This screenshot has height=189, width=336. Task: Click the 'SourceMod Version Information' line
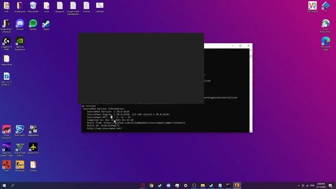(x=104, y=109)
